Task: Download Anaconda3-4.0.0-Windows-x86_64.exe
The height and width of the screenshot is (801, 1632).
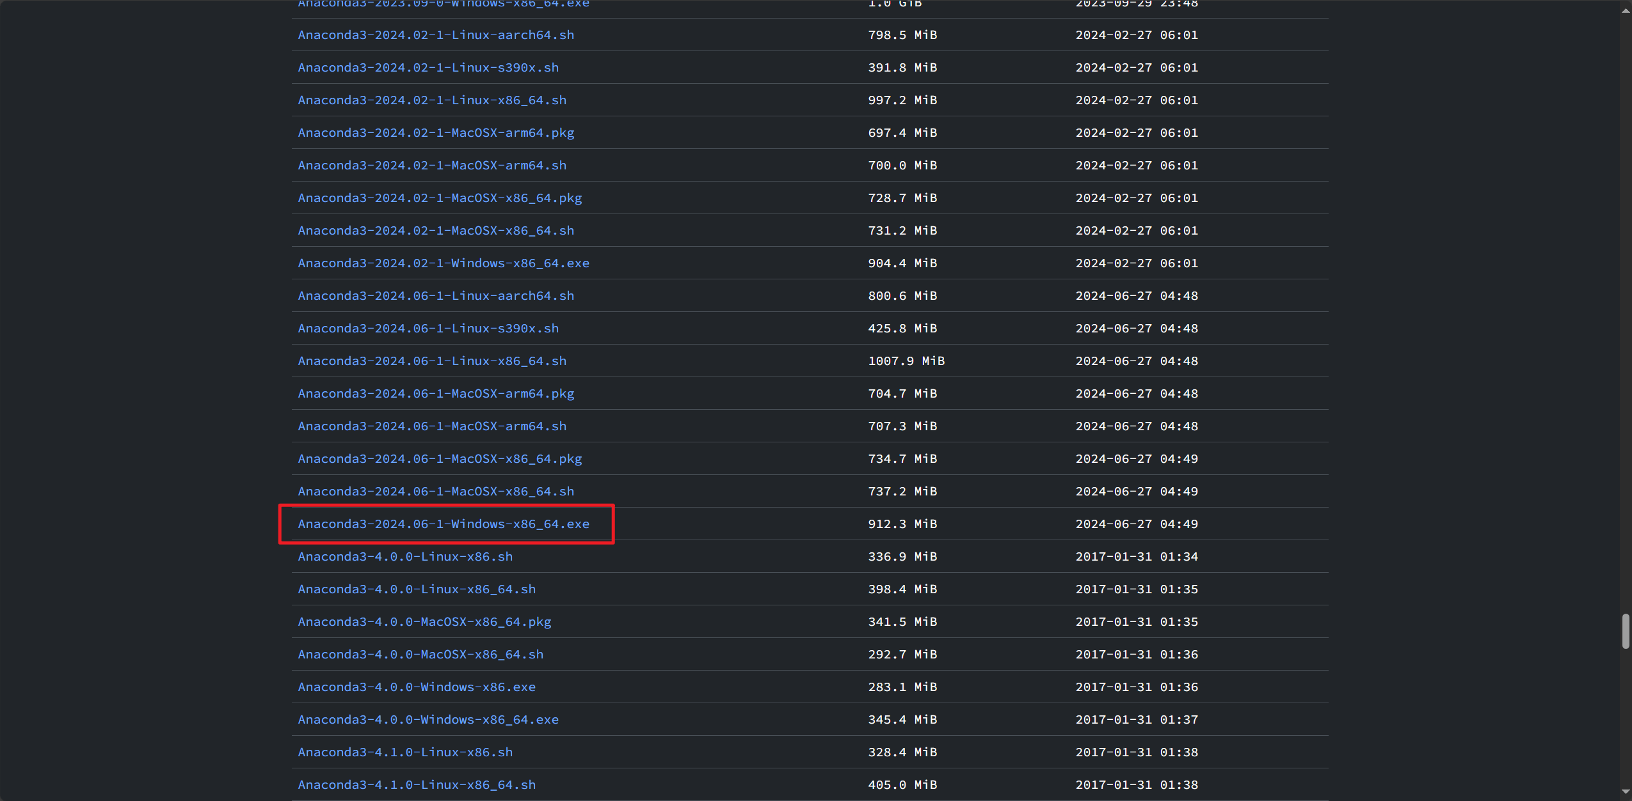Action: pos(428,720)
